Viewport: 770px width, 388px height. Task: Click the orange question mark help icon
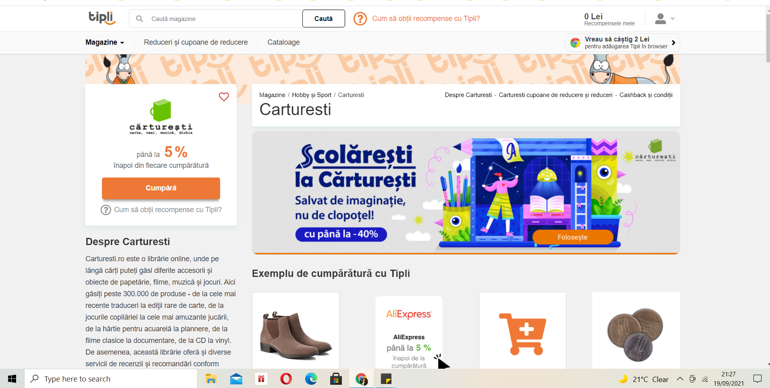pos(360,19)
